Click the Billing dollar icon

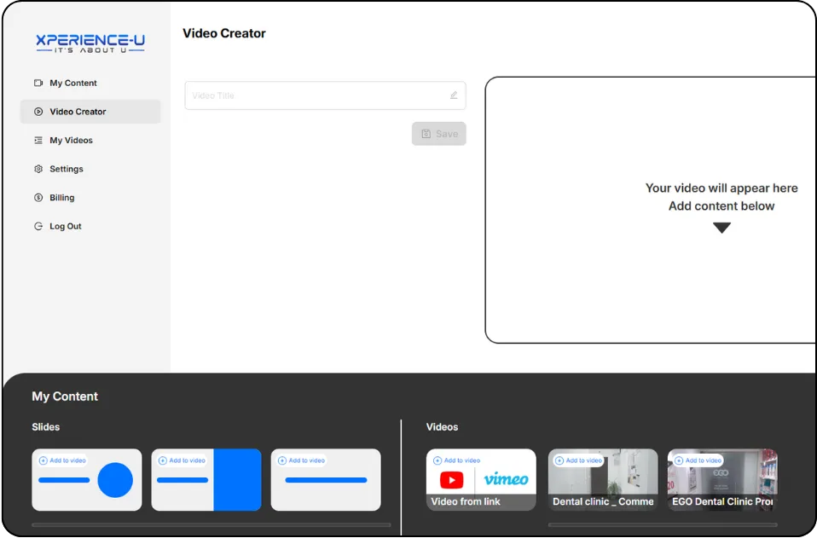click(38, 198)
